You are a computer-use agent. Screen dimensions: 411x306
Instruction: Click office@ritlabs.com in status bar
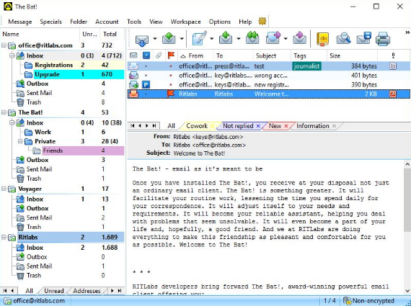pyautogui.click(x=39, y=301)
